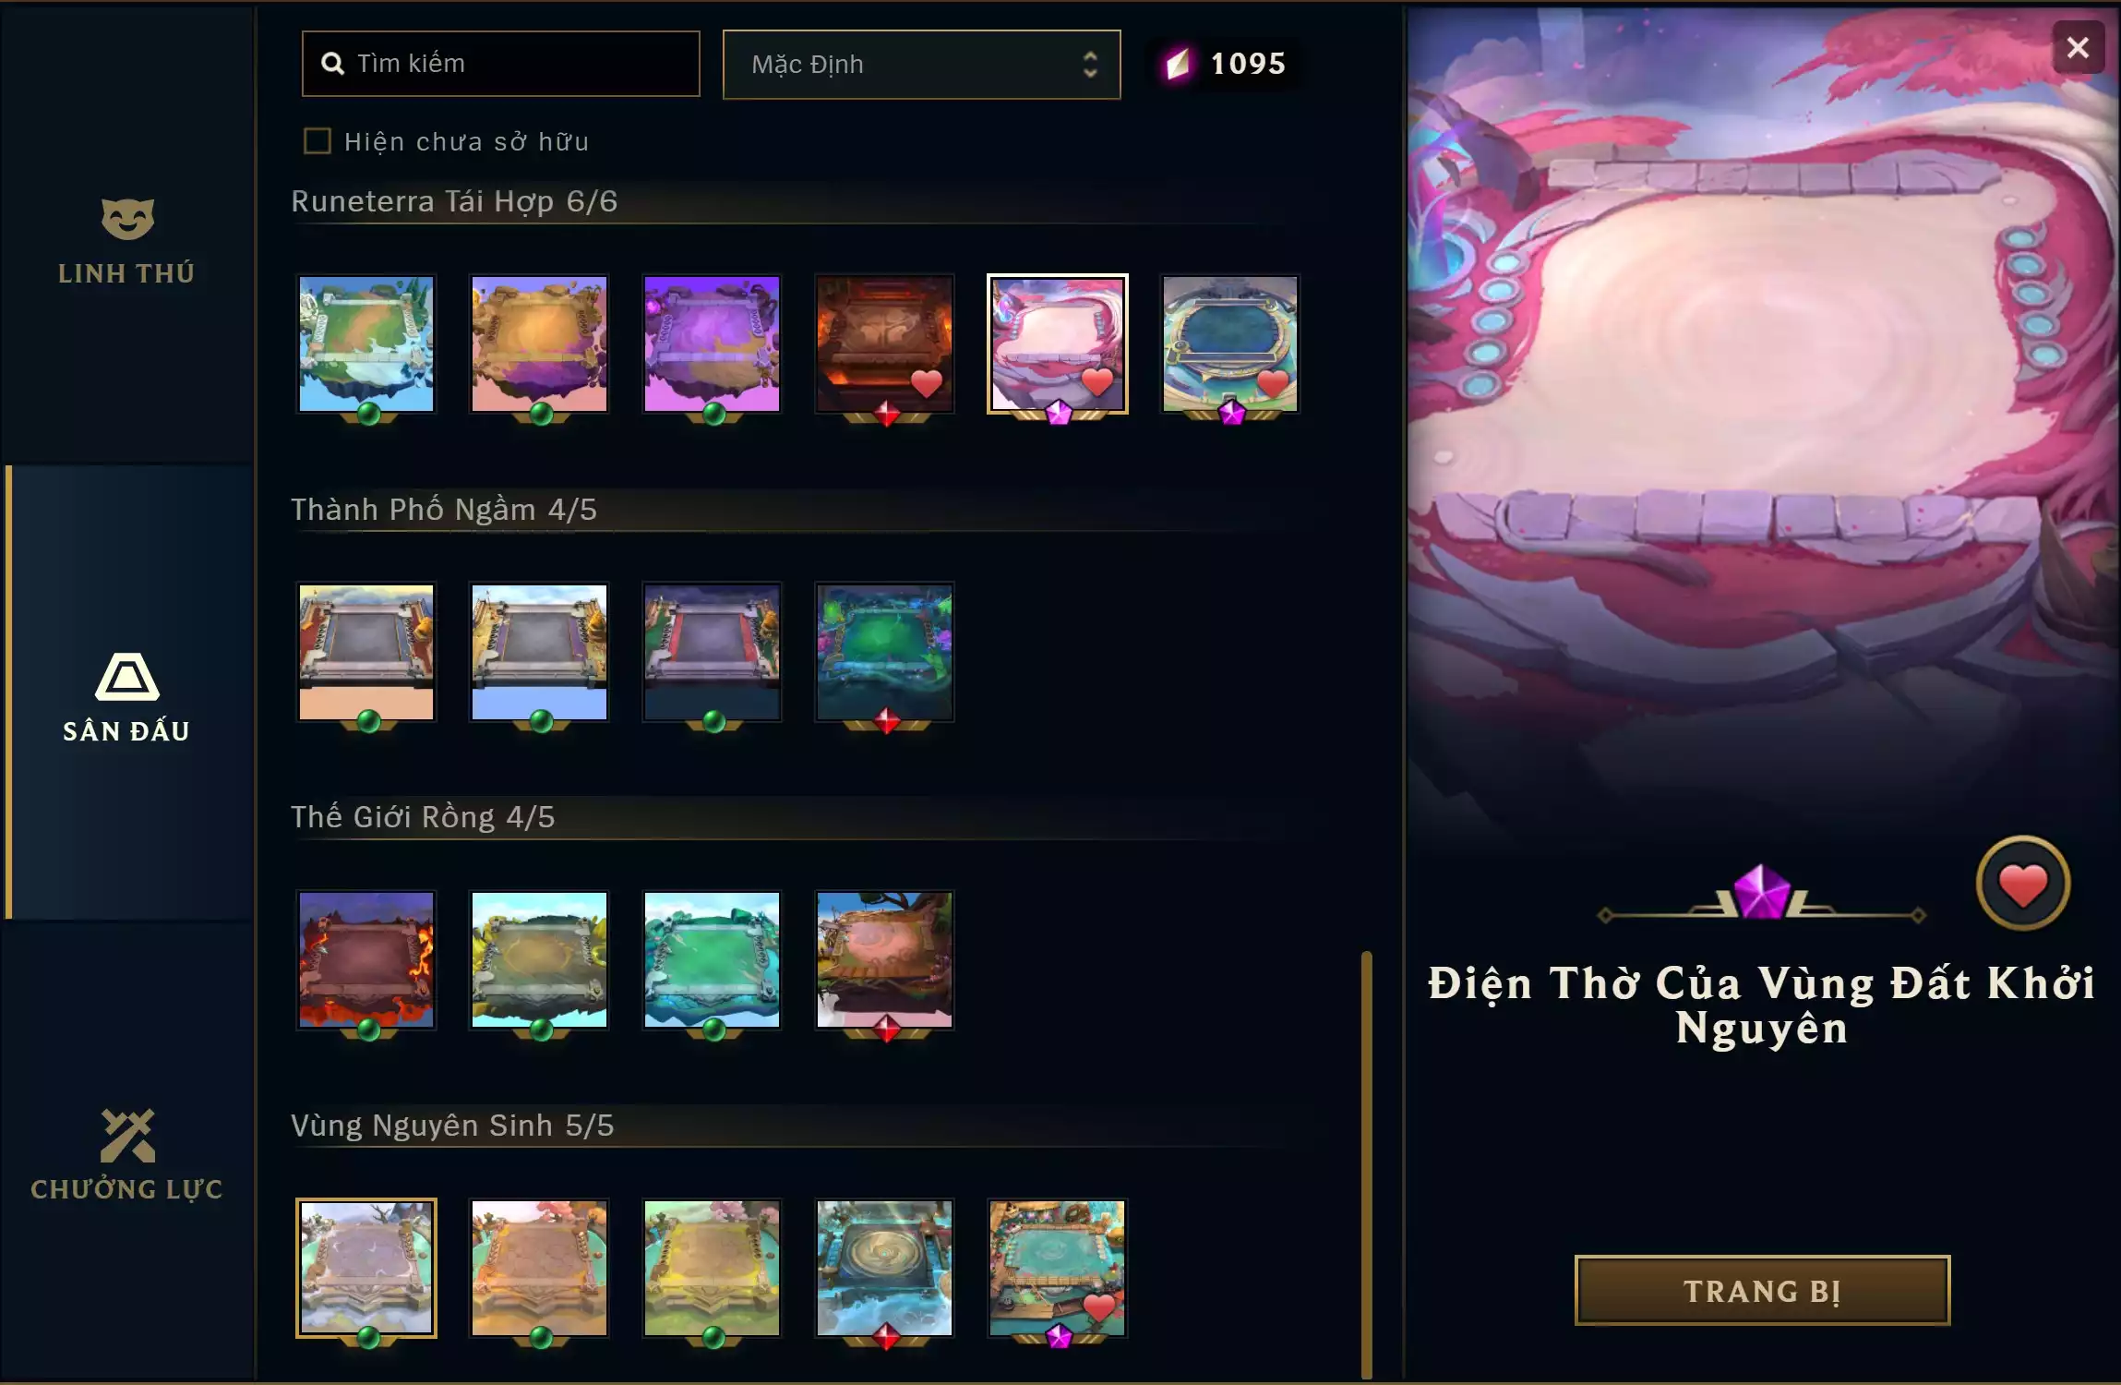This screenshot has height=1385, width=2121.
Task: Select the green underwater Thành Phố Ngầm arena
Action: pyautogui.click(x=884, y=652)
